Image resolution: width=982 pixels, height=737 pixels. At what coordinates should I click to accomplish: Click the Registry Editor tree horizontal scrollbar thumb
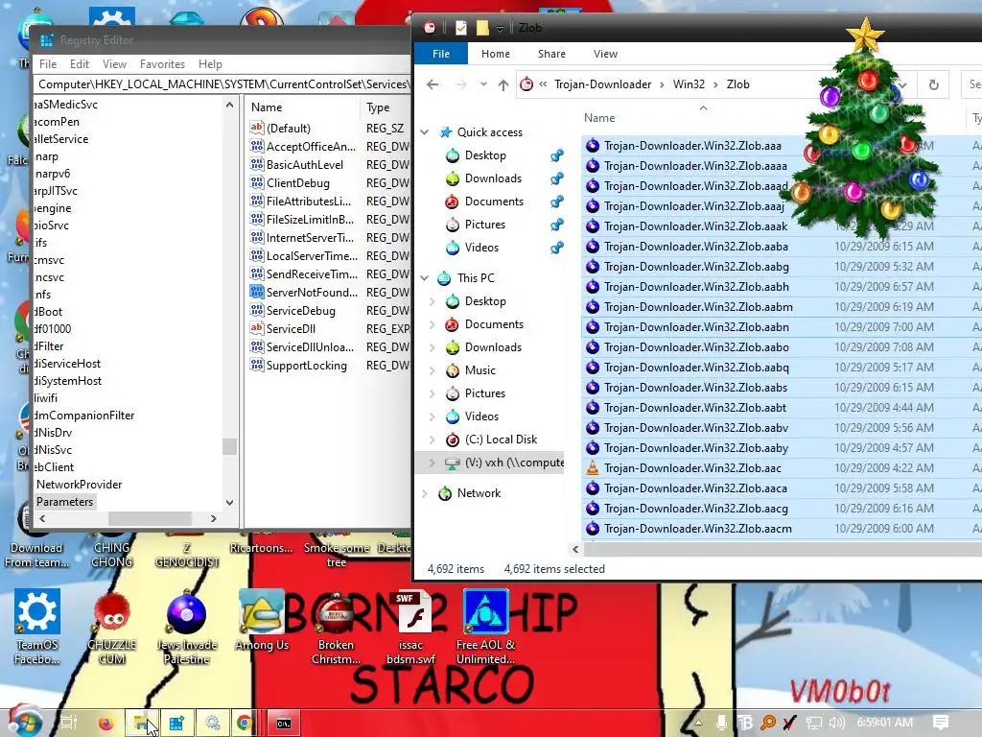click(x=150, y=519)
